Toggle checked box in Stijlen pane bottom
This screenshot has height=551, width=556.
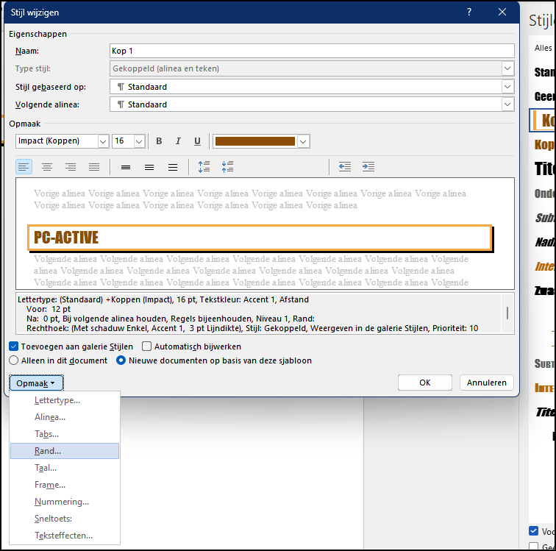(533, 531)
